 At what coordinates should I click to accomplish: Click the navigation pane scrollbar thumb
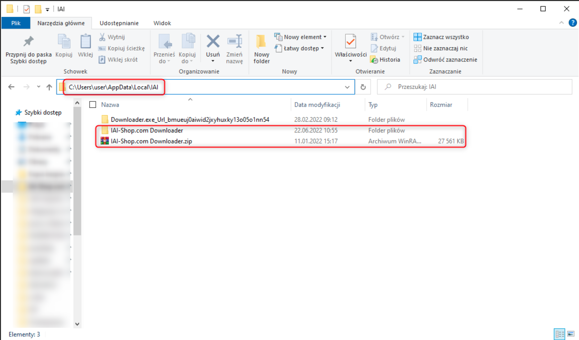77,171
